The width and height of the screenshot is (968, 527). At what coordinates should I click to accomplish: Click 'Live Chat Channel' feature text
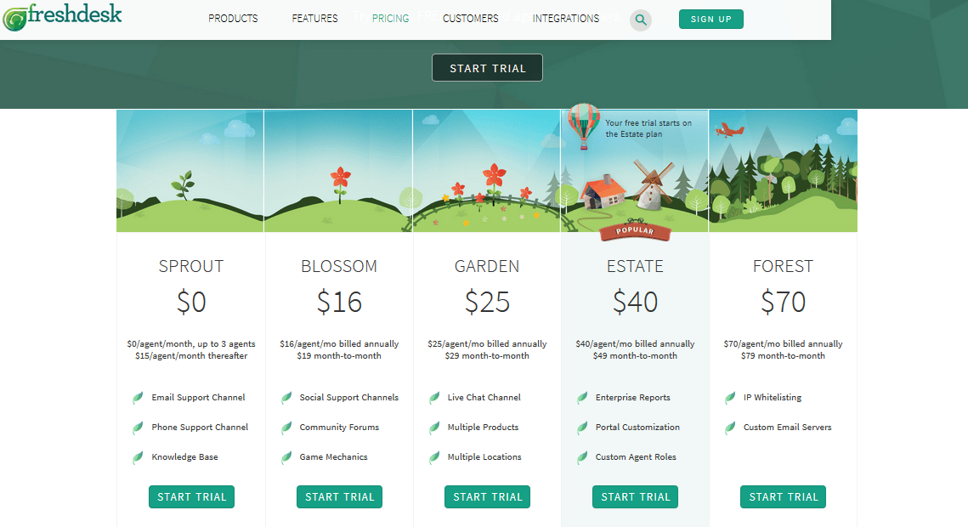pyautogui.click(x=484, y=398)
